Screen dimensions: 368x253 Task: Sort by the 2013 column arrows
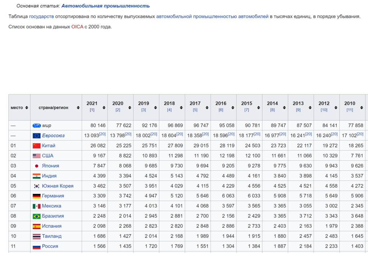pyautogui.click(x=310, y=108)
